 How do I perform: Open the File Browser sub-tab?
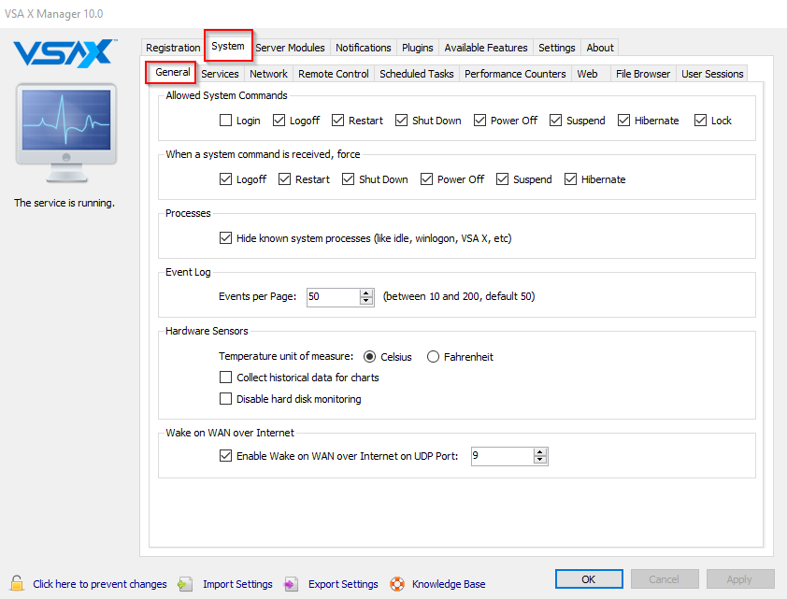(643, 74)
